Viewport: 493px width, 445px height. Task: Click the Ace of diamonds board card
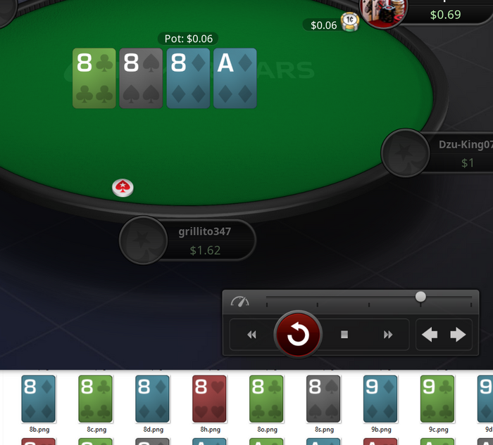coord(235,78)
